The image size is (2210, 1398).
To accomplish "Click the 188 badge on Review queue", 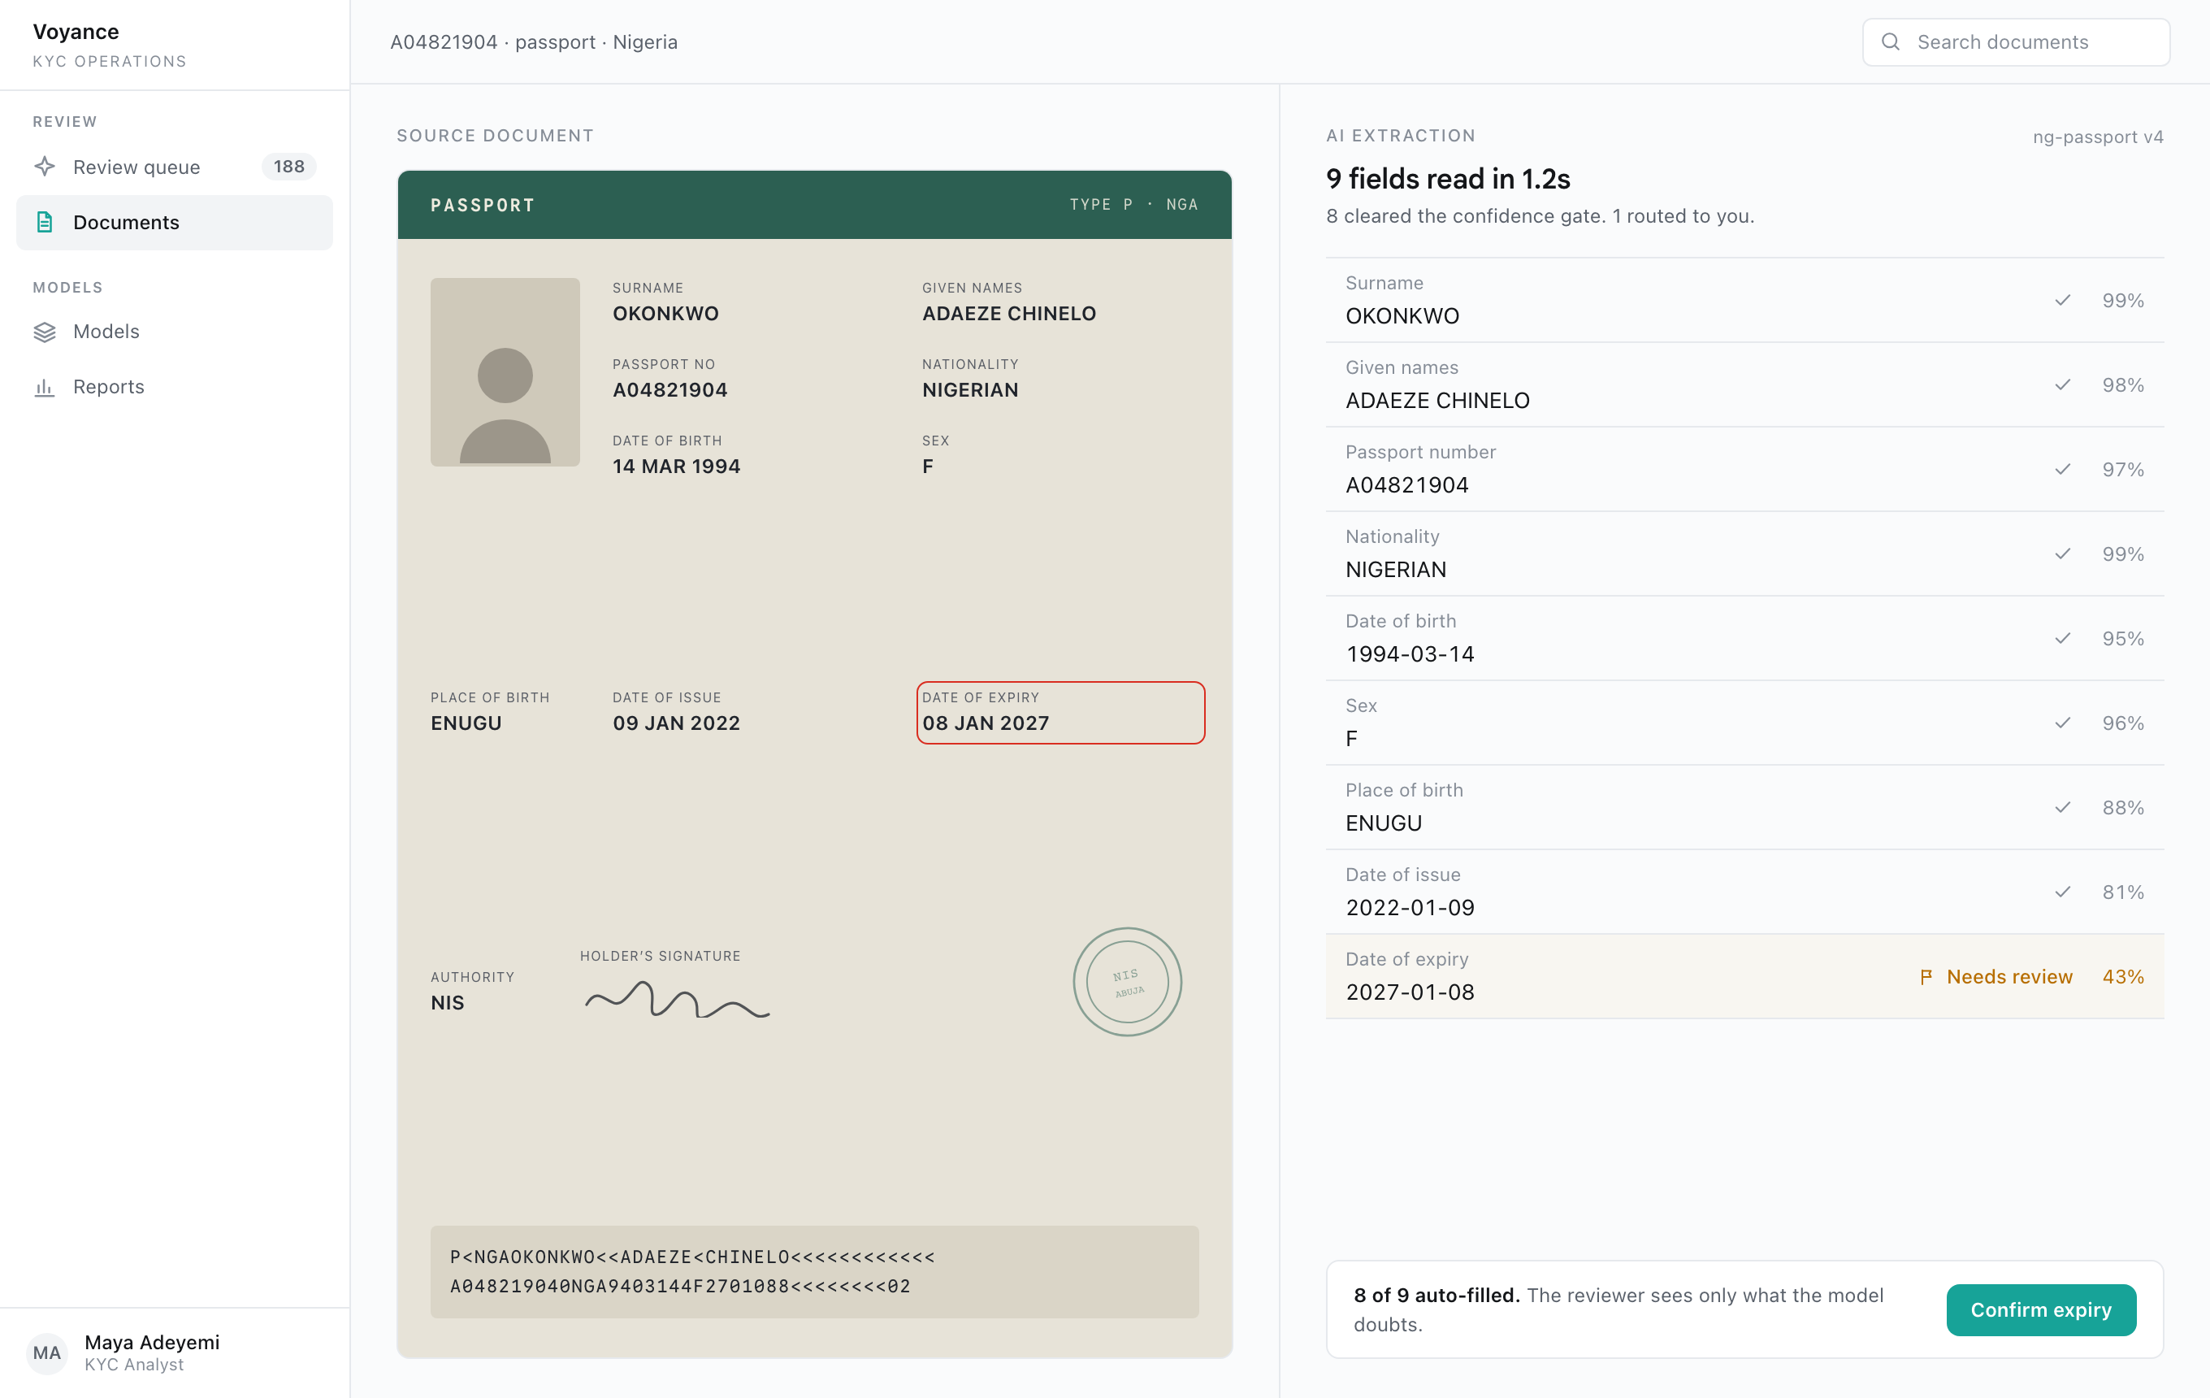I will coord(289,167).
